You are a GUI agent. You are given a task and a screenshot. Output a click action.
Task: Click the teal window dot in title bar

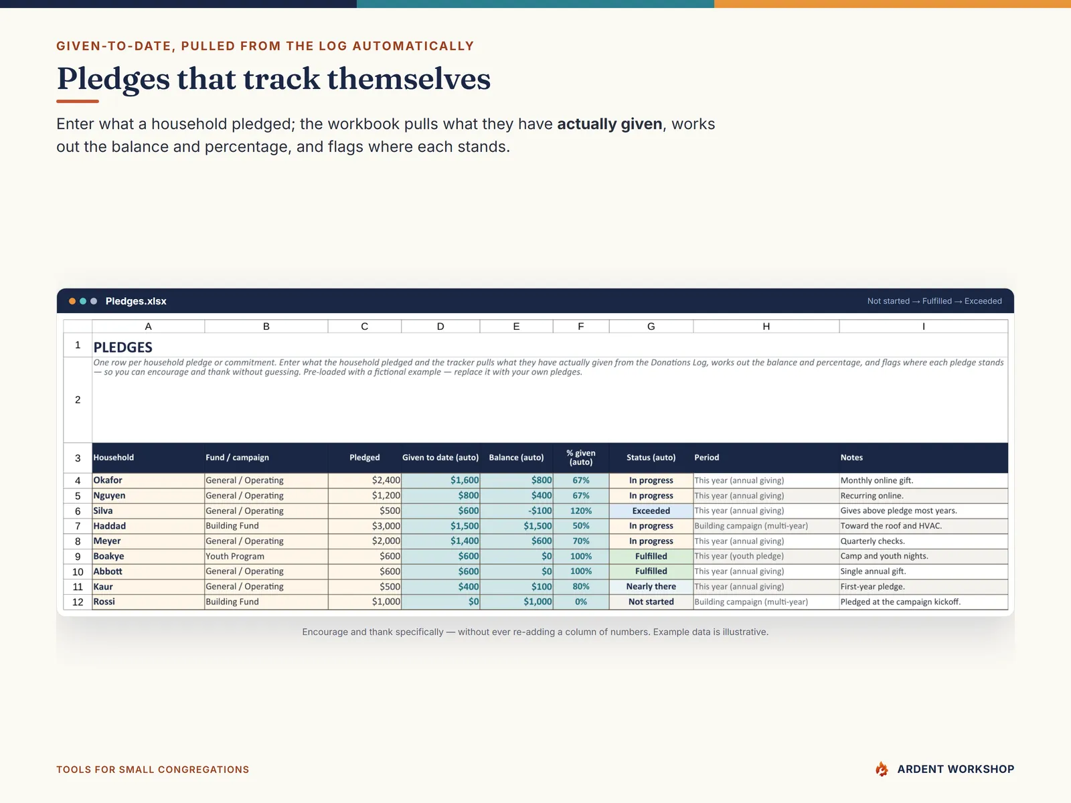pos(83,301)
